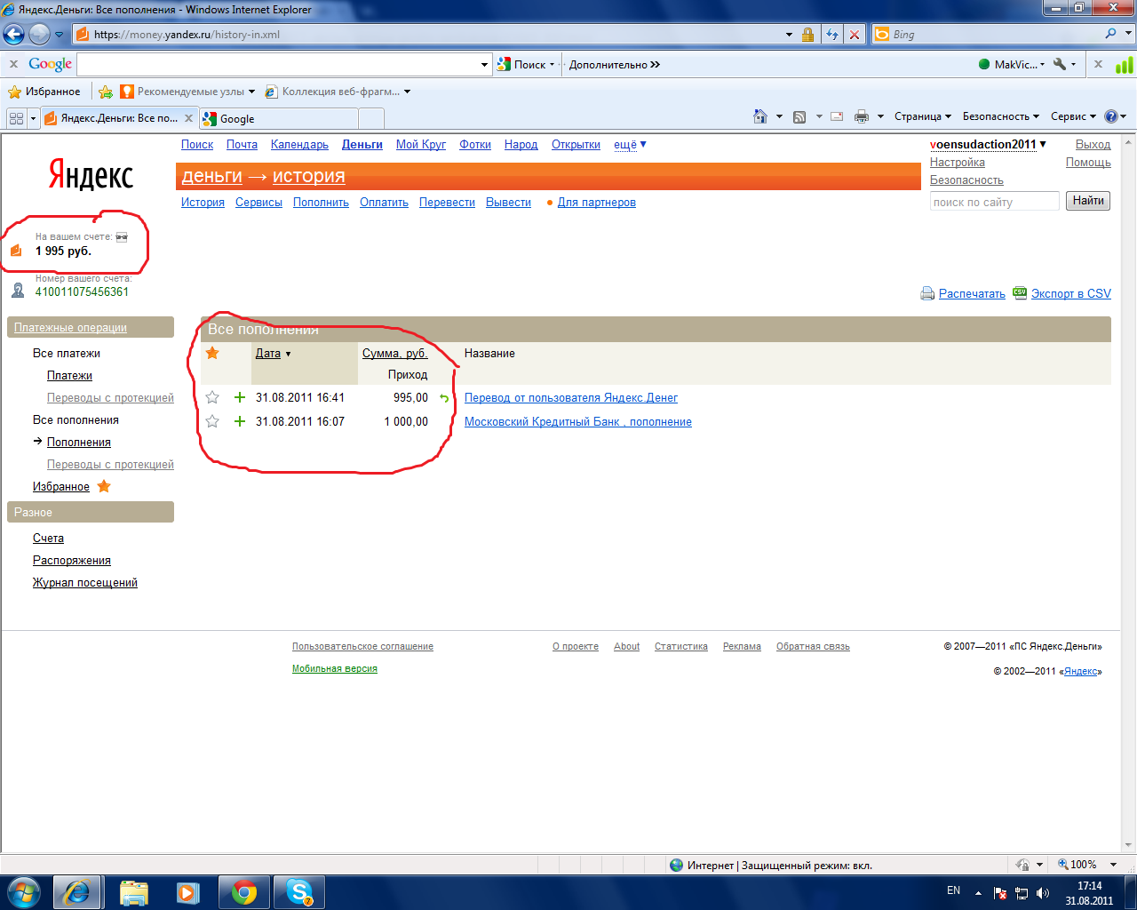Click the Bing search magnifier icon
1137x910 pixels.
[x=1111, y=34]
